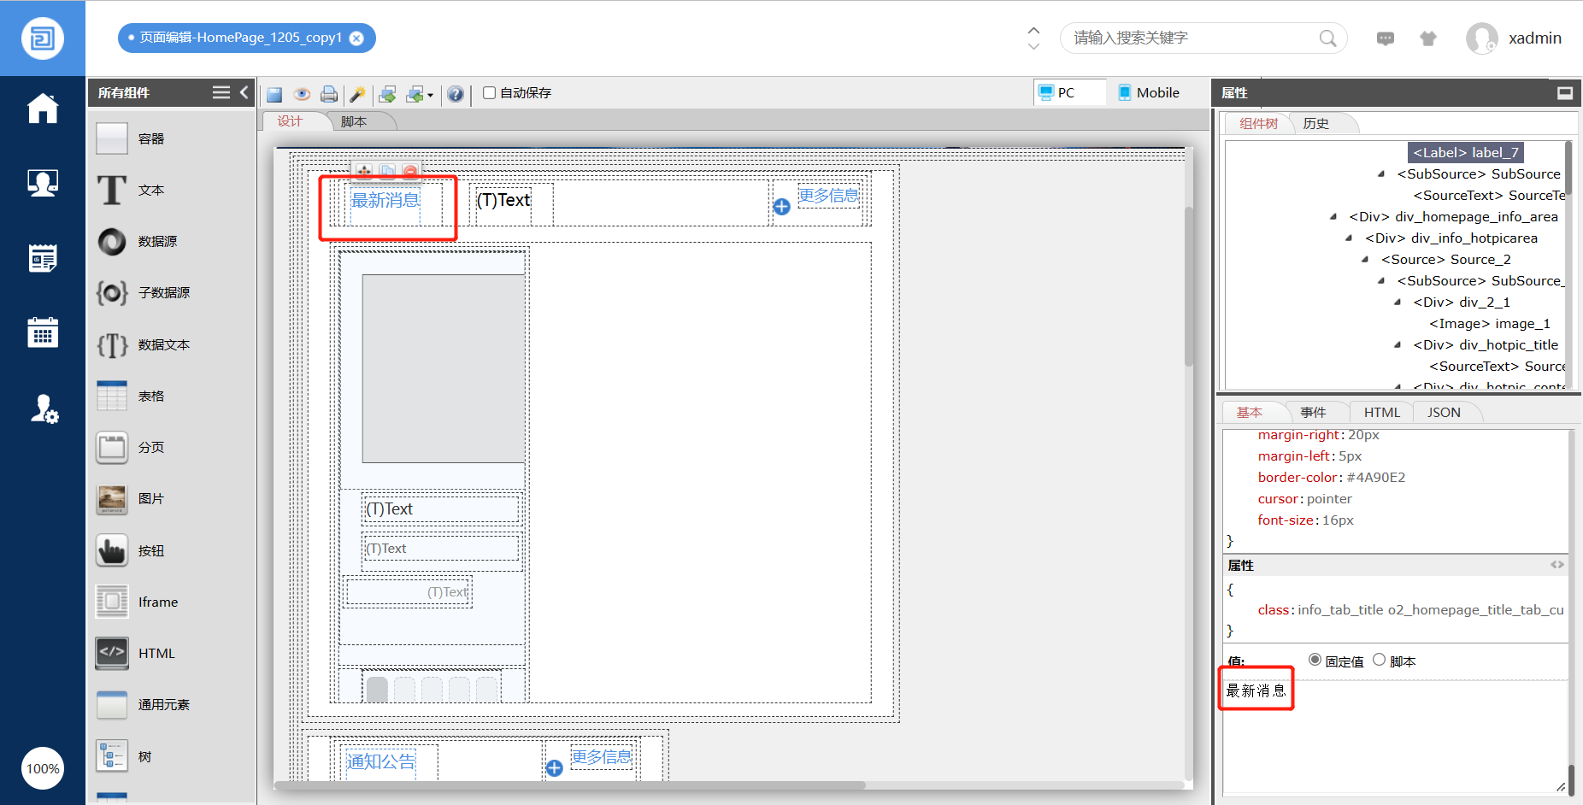Image resolution: width=1583 pixels, height=805 pixels.
Task: Open the import icon dropdown arrow
Action: tap(430, 95)
